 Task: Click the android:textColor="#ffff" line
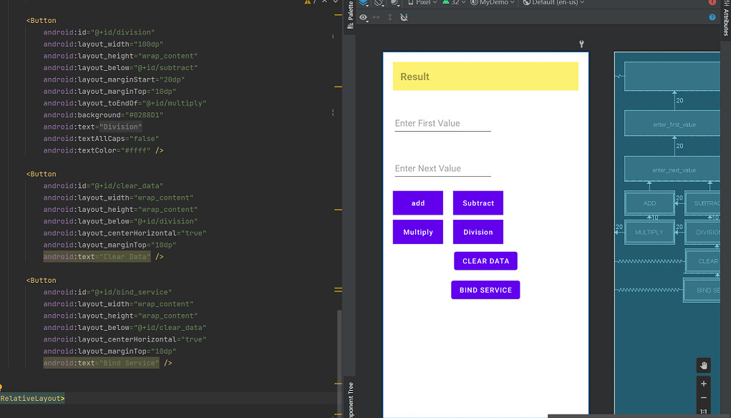[x=103, y=150]
